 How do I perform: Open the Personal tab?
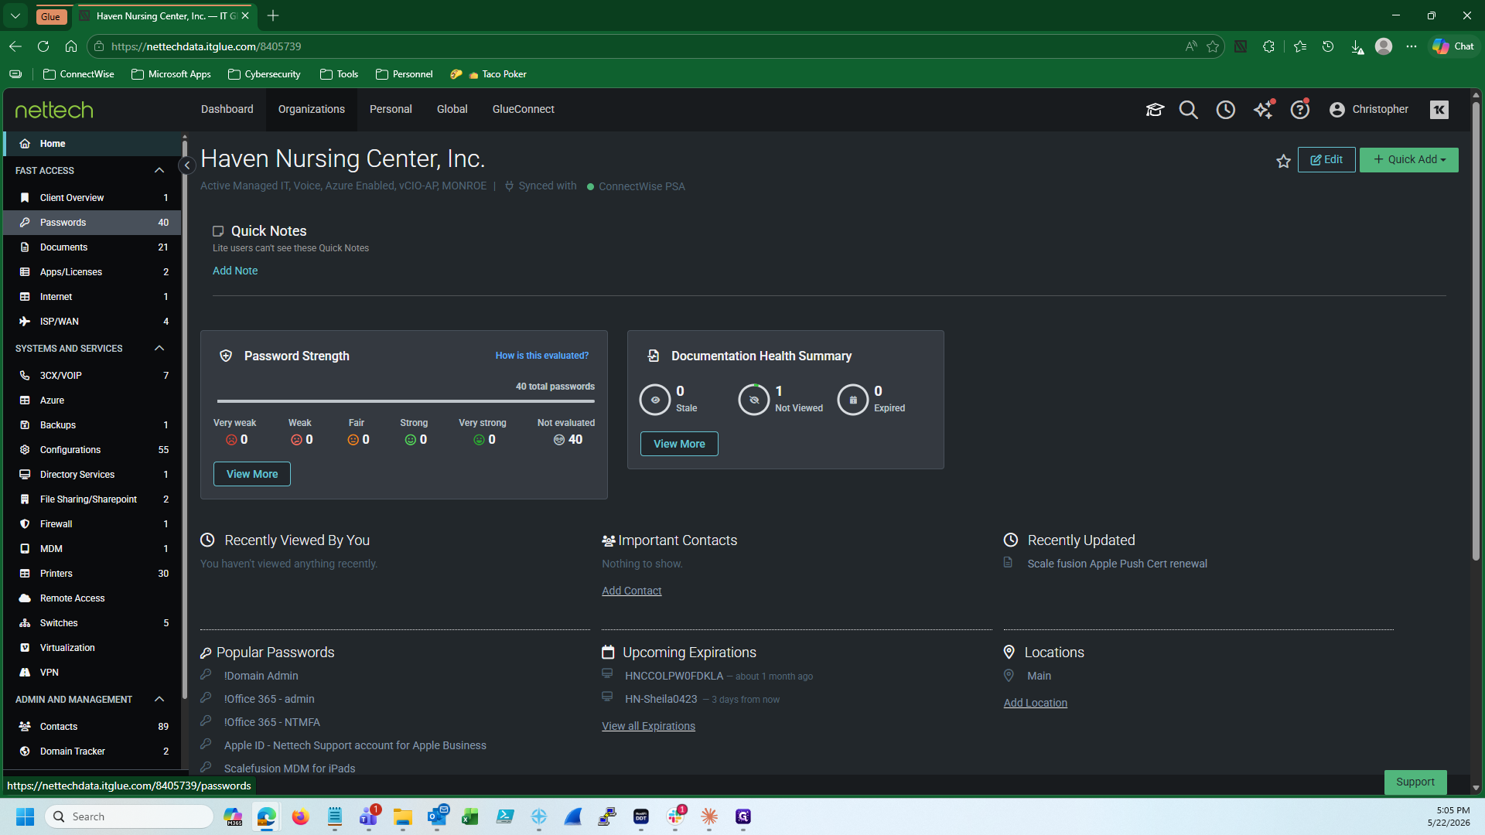tap(391, 110)
